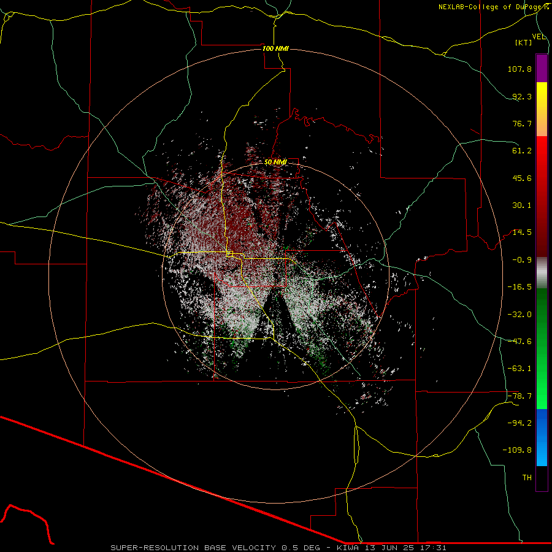Click the 50 NMI range ring label
This screenshot has width=552, height=552.
pos(275,163)
